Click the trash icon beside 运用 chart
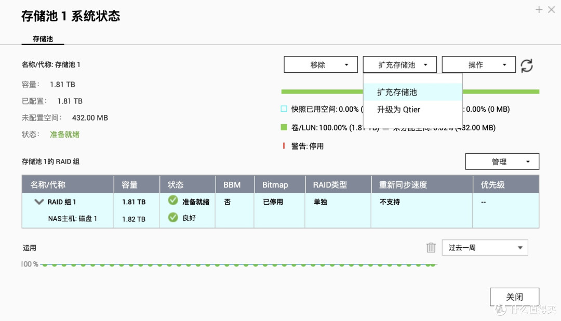 click(x=431, y=248)
